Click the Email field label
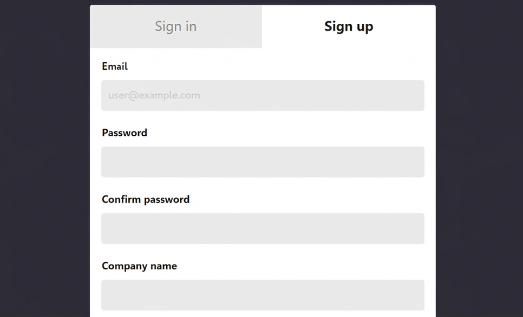Image resolution: width=523 pixels, height=317 pixels. click(115, 67)
